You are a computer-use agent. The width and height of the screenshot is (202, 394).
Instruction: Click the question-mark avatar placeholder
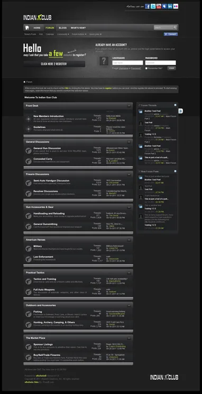(104, 61)
